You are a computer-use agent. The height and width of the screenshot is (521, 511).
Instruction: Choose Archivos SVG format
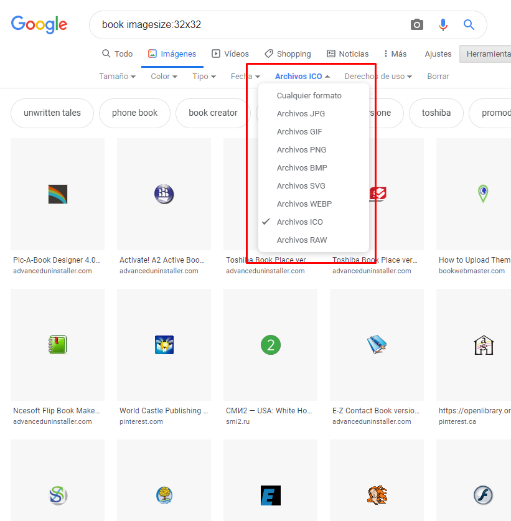coord(313,185)
